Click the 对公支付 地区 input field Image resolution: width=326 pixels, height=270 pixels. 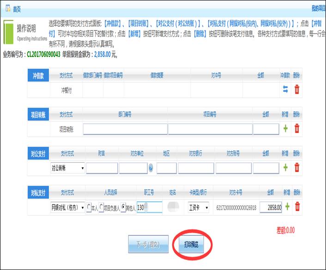(x=167, y=168)
